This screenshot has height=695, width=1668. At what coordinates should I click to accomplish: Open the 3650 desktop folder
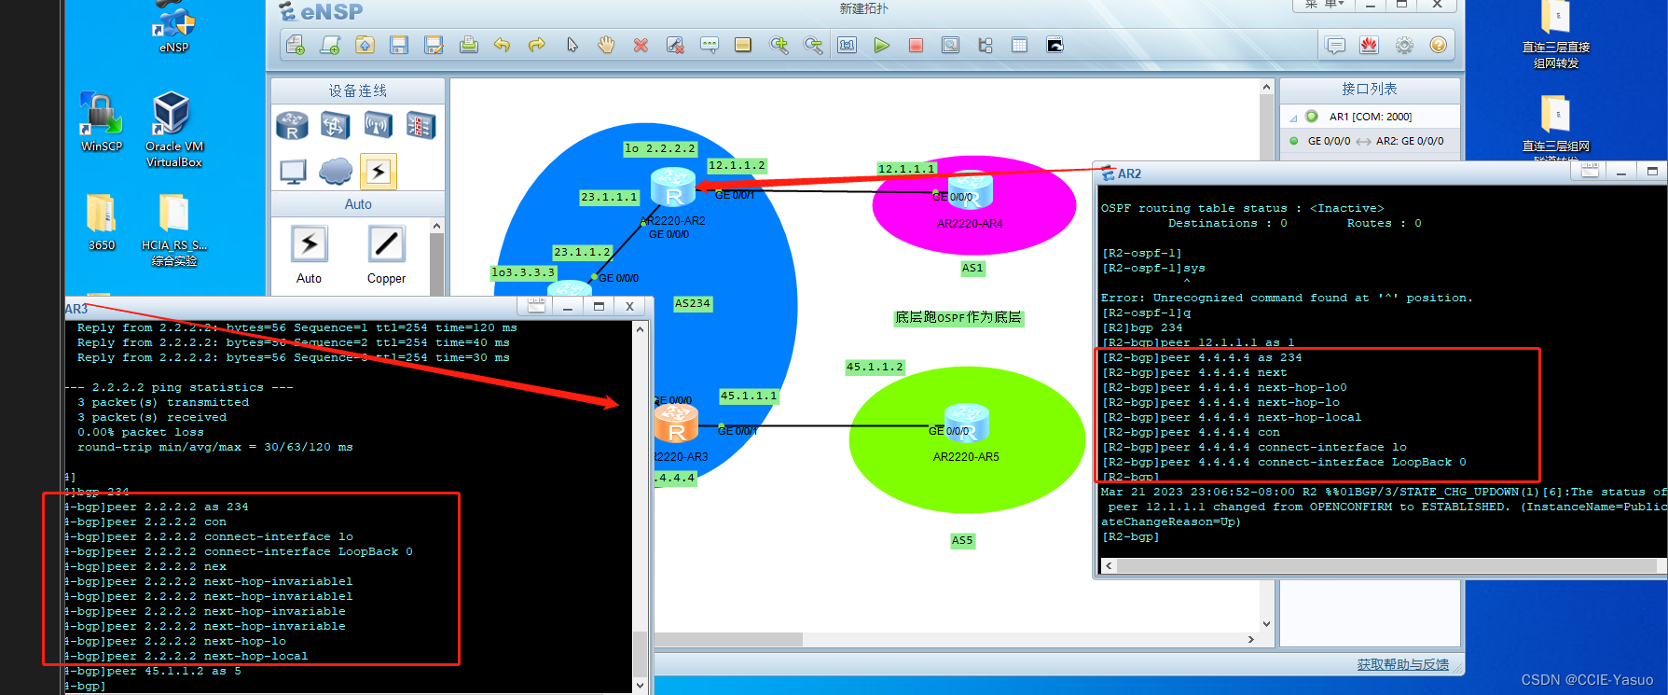(x=102, y=222)
